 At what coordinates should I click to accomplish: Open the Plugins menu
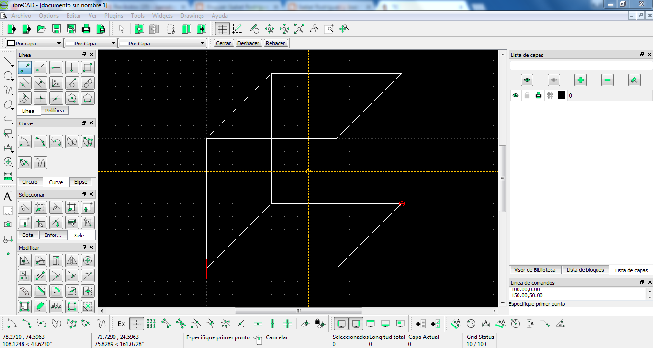tap(113, 16)
